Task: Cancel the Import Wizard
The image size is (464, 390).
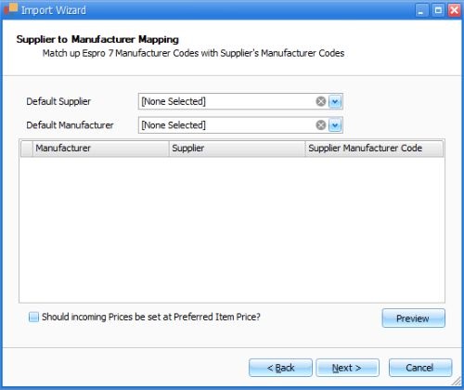Action: pos(420,368)
